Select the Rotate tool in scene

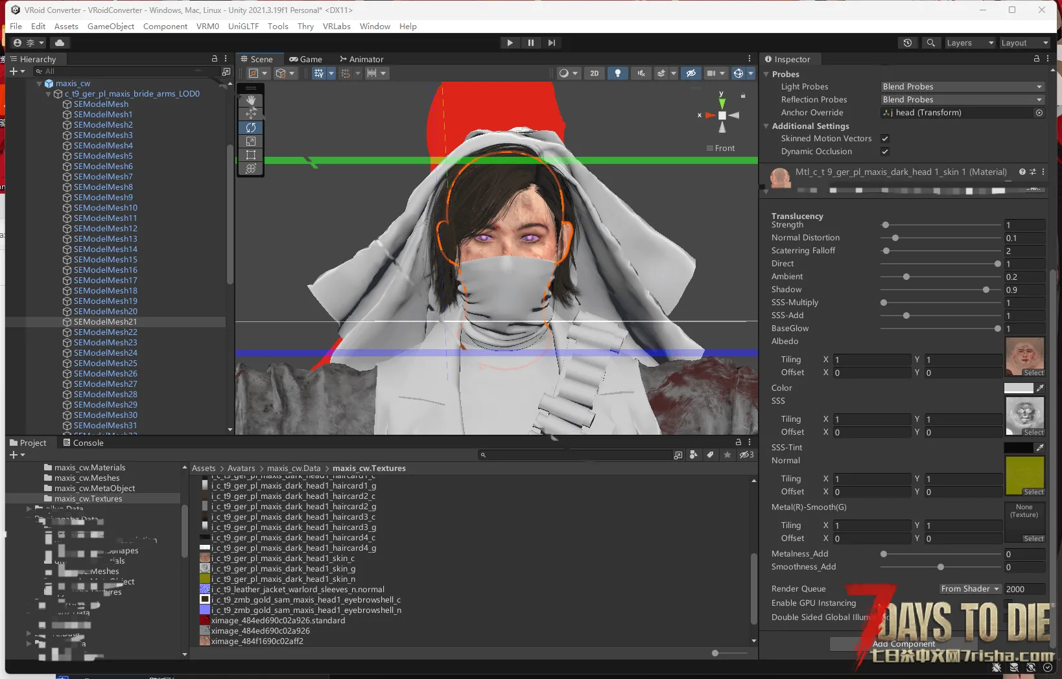[251, 128]
